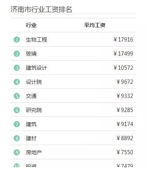Image resolution: width=151 pixels, height=179 pixels.
Task: Click the rank 3 circle badge
Action: coord(17,68)
